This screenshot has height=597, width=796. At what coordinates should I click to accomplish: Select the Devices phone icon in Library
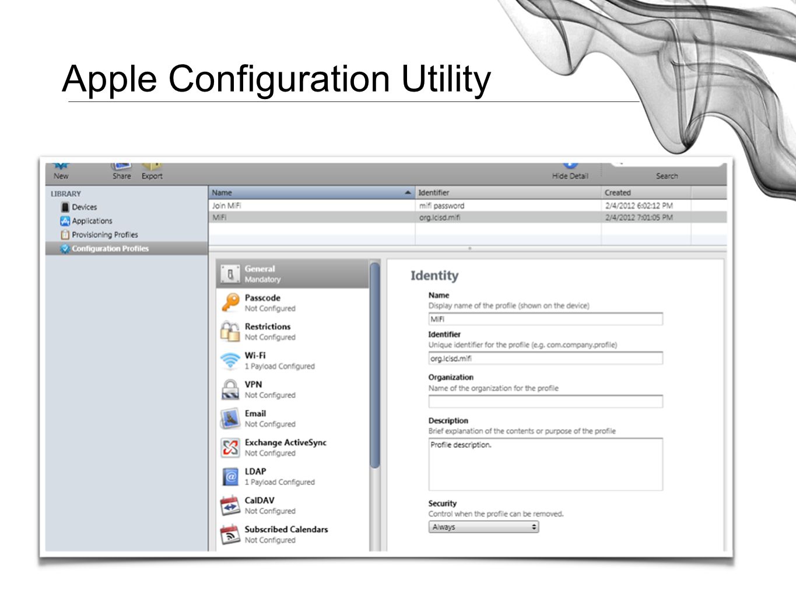[x=65, y=207]
